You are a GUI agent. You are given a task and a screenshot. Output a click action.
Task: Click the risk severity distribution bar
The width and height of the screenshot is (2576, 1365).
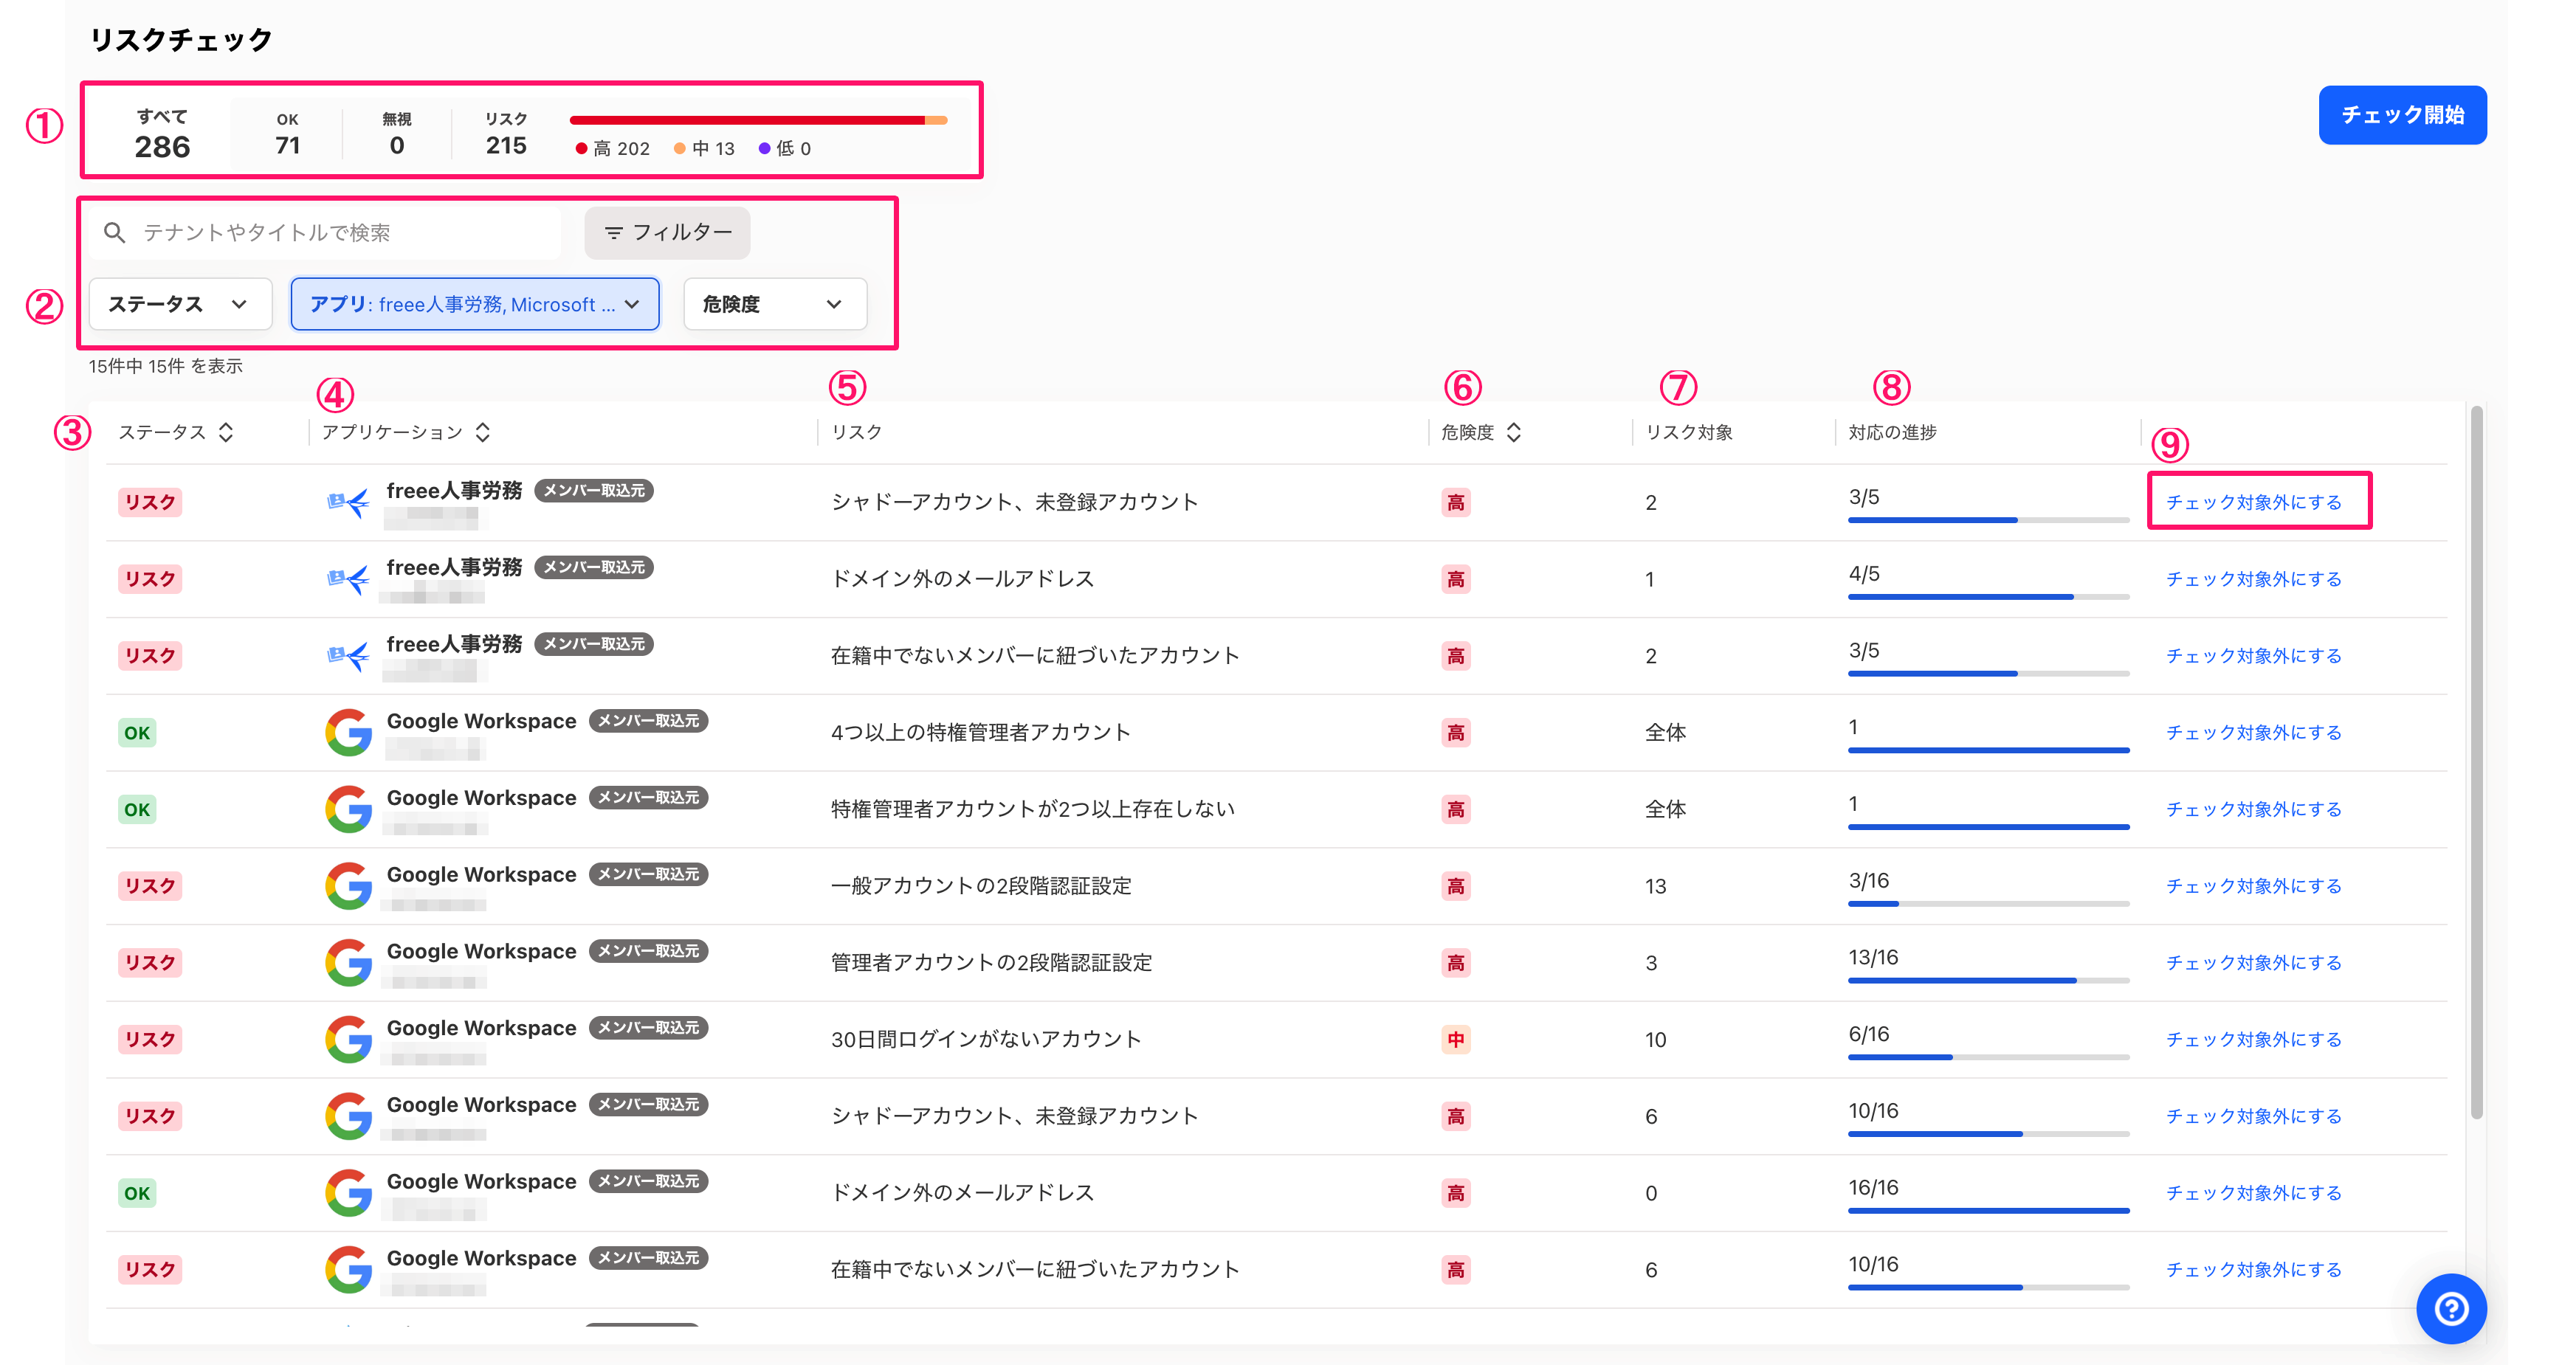pos(758,120)
